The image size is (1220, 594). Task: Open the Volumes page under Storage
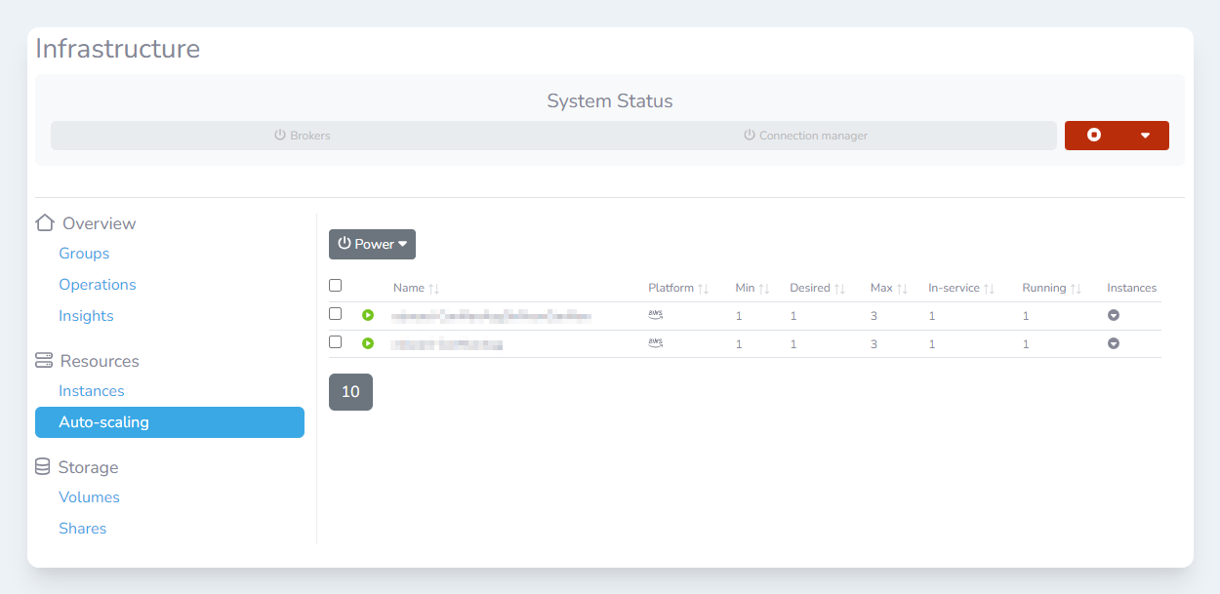point(89,497)
